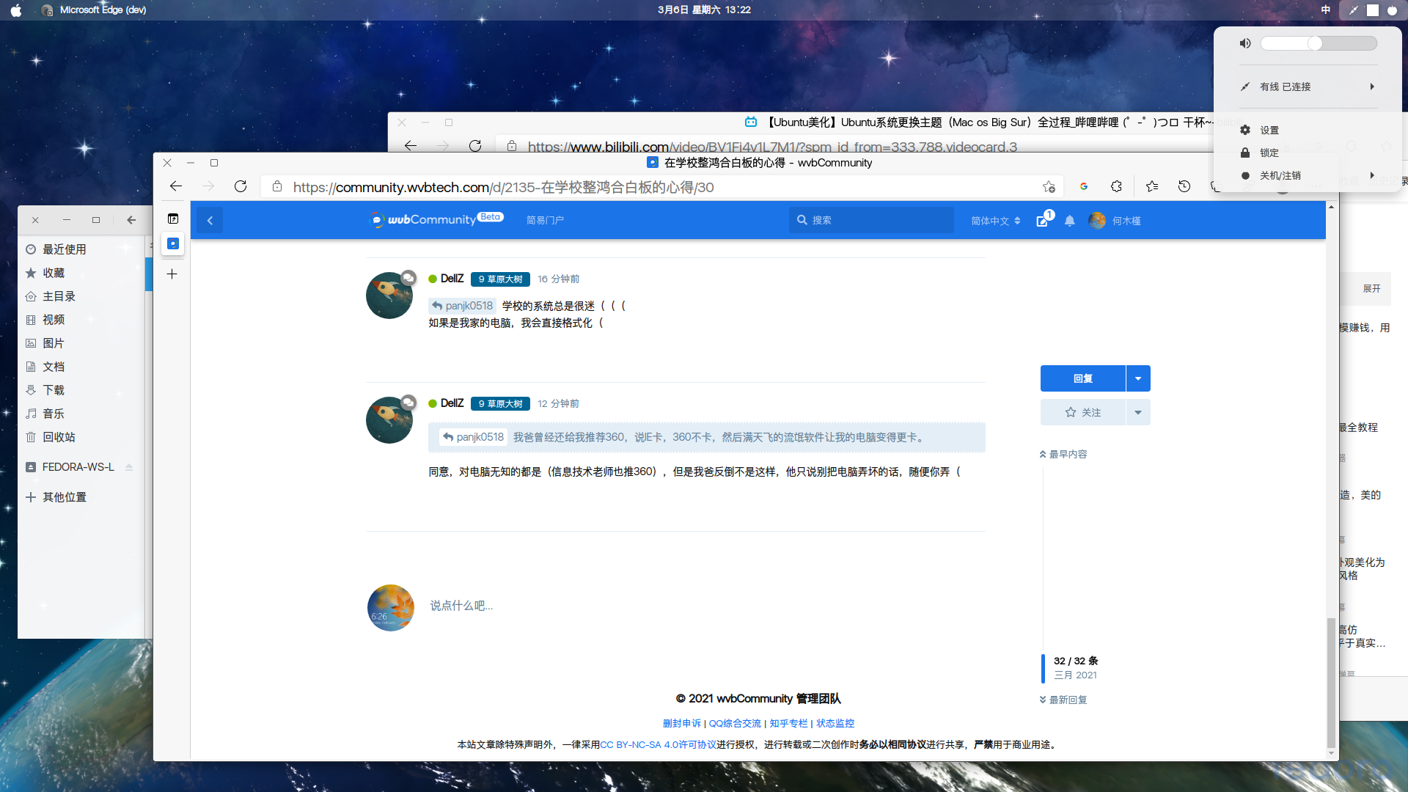Open drafts icon with badge 1

1043,220
